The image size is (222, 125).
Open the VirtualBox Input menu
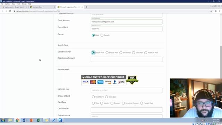coord(18,4)
